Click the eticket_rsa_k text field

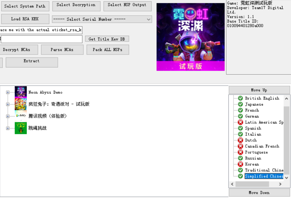[x=41, y=30]
